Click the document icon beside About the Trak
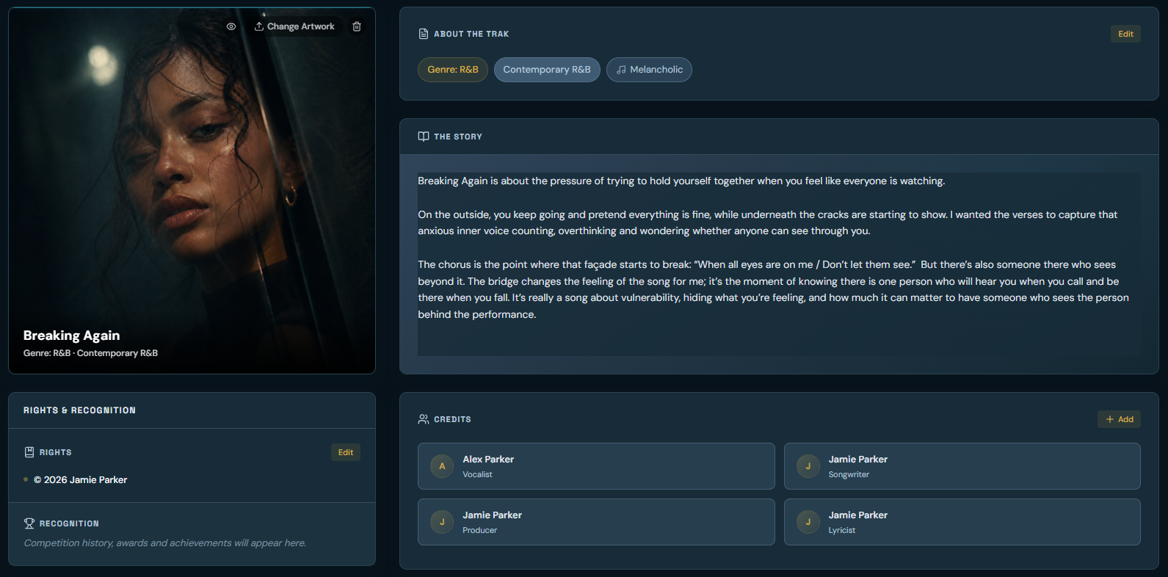This screenshot has width=1168, height=577. click(x=424, y=34)
